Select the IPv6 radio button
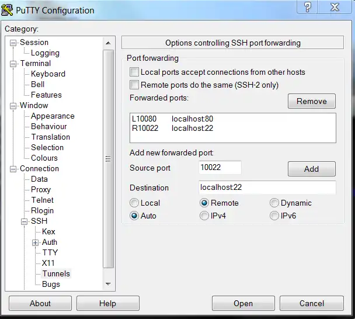This screenshot has width=355, height=319. click(274, 216)
